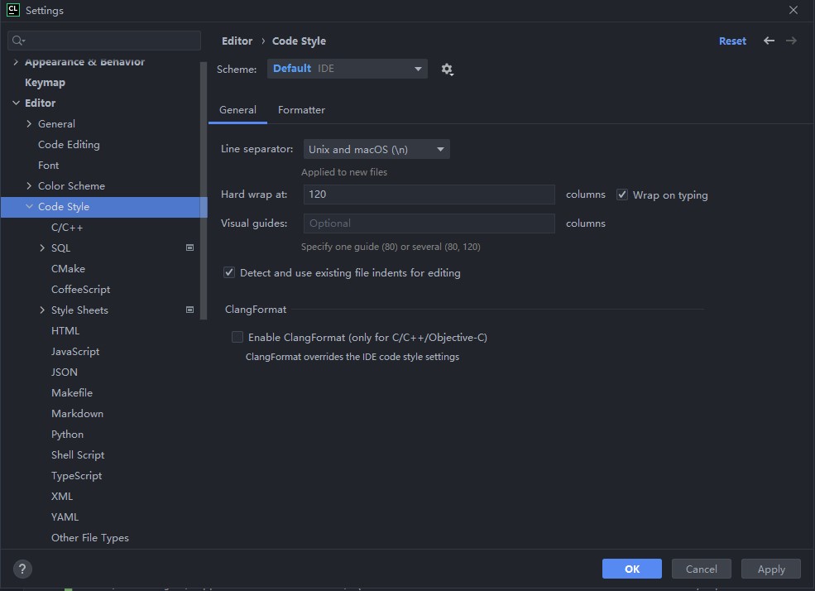The image size is (815, 591).
Task: Toggle Wrap on typing checkbox
Action: click(621, 195)
